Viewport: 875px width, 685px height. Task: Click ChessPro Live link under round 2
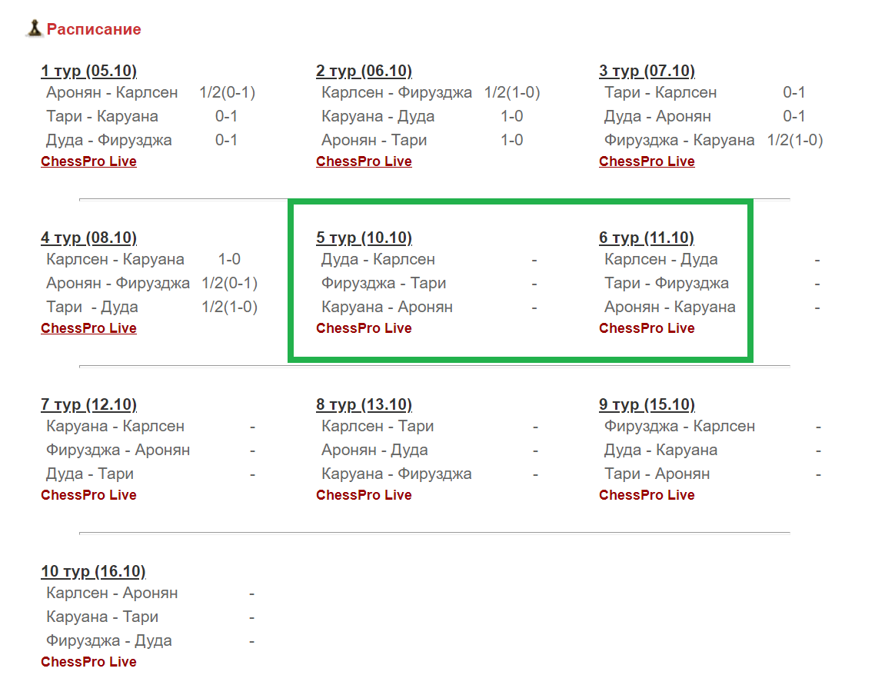(364, 161)
